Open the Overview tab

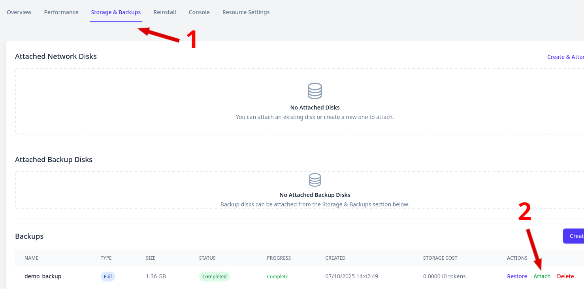(19, 12)
